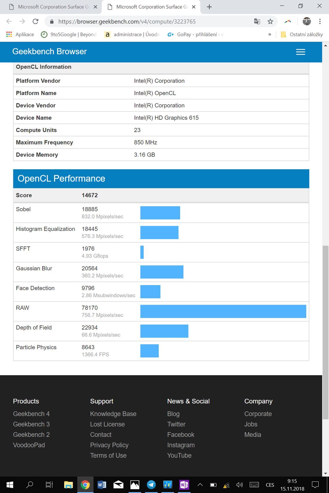Go to the Geekbench 4 product link
This screenshot has width=329, height=493.
(x=31, y=414)
